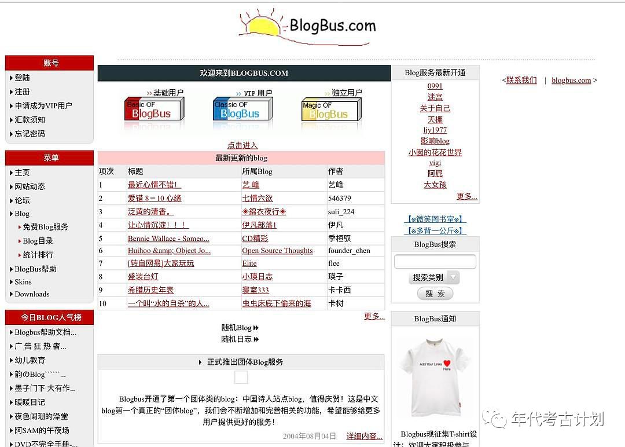
Task: Open 论坛 menu item
Action: click(23, 200)
